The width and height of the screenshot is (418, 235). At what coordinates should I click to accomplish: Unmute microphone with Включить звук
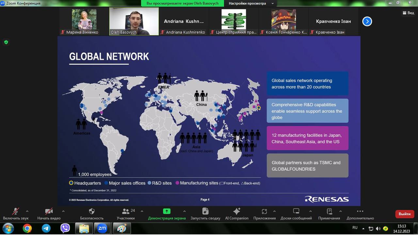coord(16,212)
